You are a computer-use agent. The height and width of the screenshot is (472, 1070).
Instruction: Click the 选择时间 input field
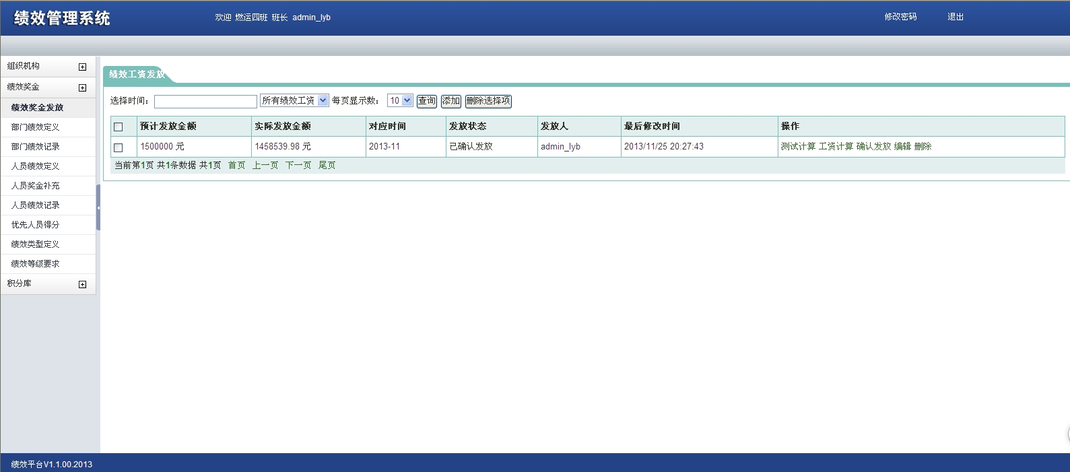point(205,101)
